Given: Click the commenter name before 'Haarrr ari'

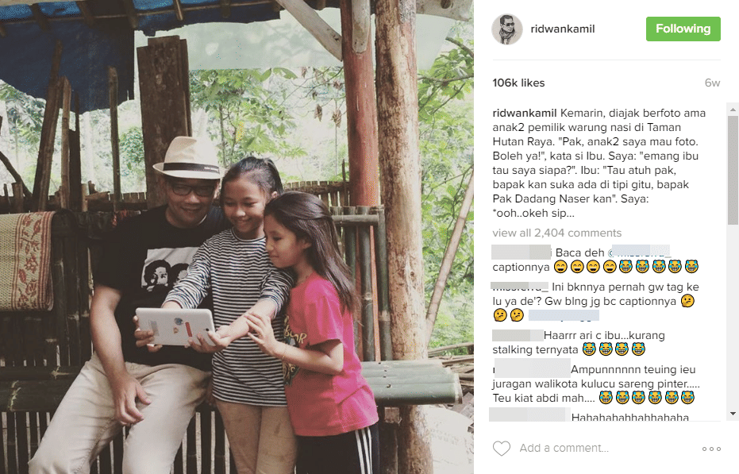Looking at the screenshot, I should click(518, 335).
